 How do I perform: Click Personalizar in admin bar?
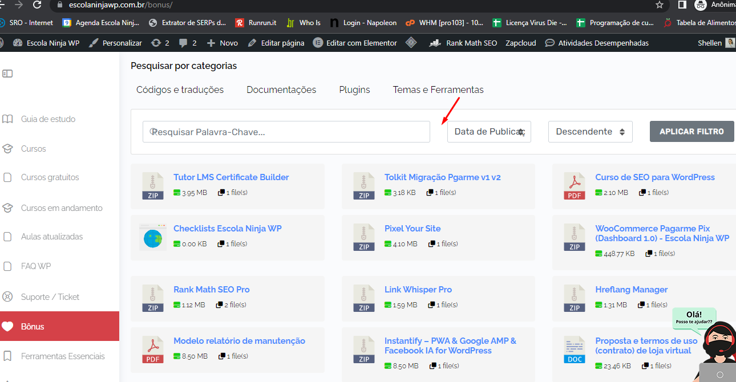tap(116, 43)
